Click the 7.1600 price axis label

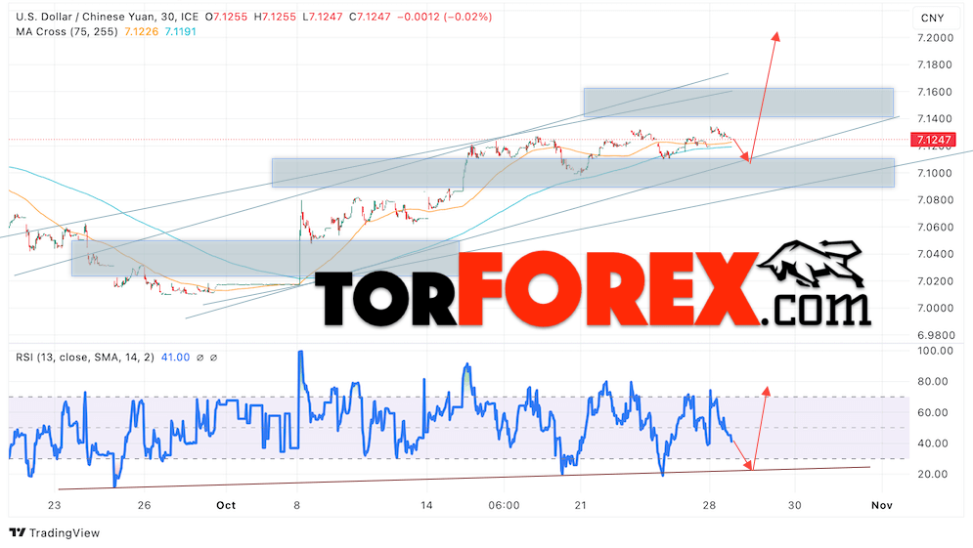click(x=935, y=92)
